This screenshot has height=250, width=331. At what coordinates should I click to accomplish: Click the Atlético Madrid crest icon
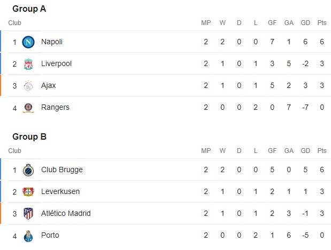[x=28, y=214]
